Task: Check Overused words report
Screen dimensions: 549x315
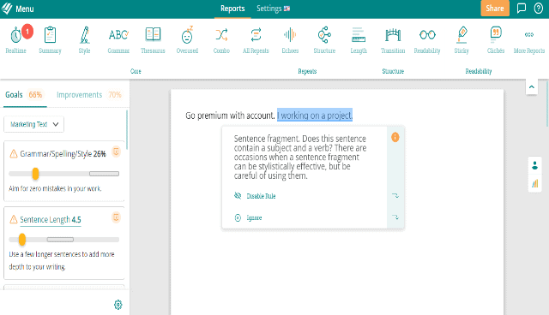Action: pyautogui.click(x=187, y=39)
